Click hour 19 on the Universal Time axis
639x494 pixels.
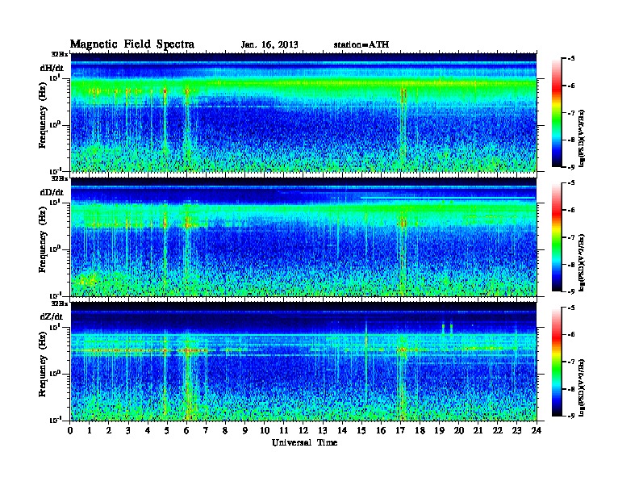click(439, 431)
